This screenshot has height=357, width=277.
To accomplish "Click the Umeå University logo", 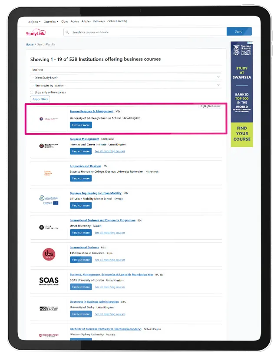I will (x=49, y=227).
